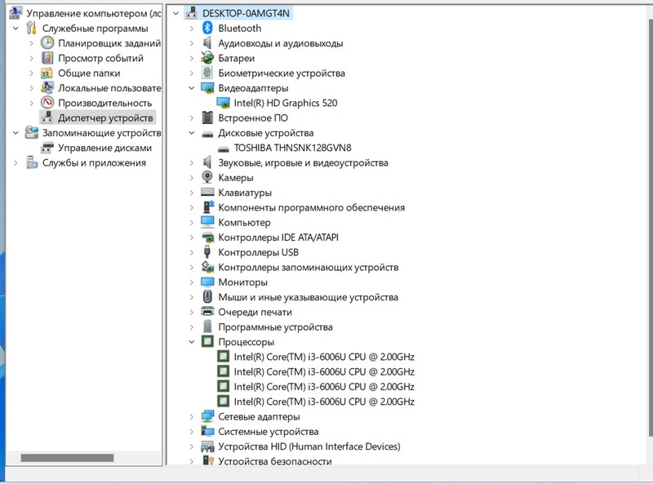Viewport: 653px width, 484px height.
Task: Expand the Сетевые адаптеры category
Action: coord(192,416)
